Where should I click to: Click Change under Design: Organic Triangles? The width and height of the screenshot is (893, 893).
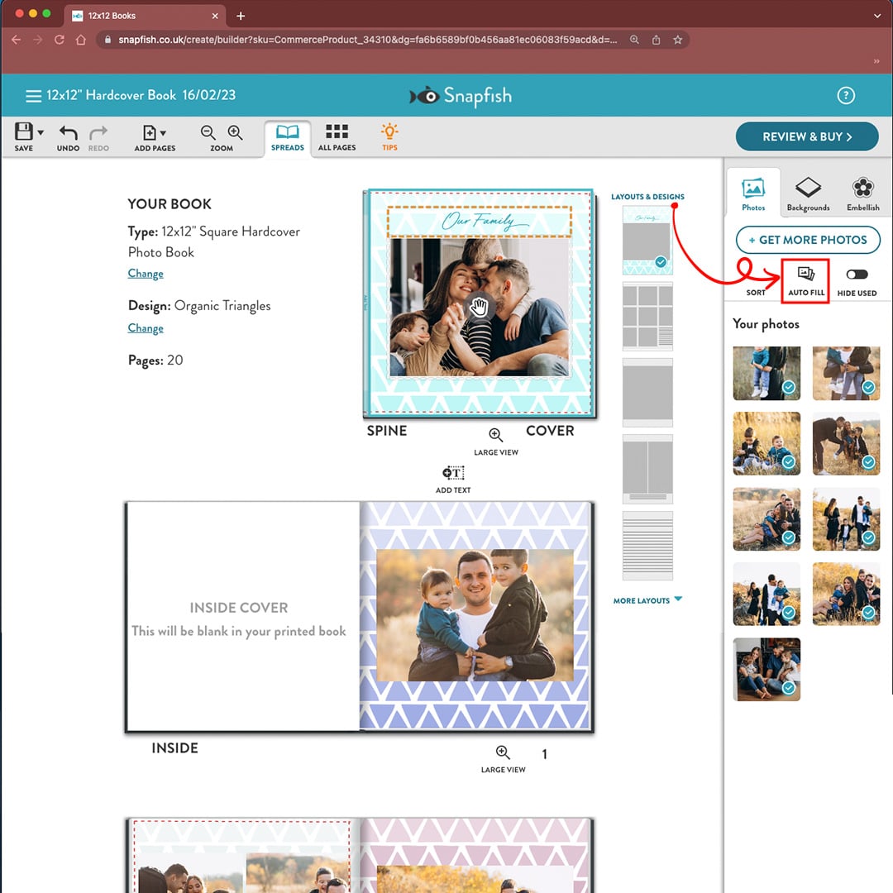tap(146, 327)
